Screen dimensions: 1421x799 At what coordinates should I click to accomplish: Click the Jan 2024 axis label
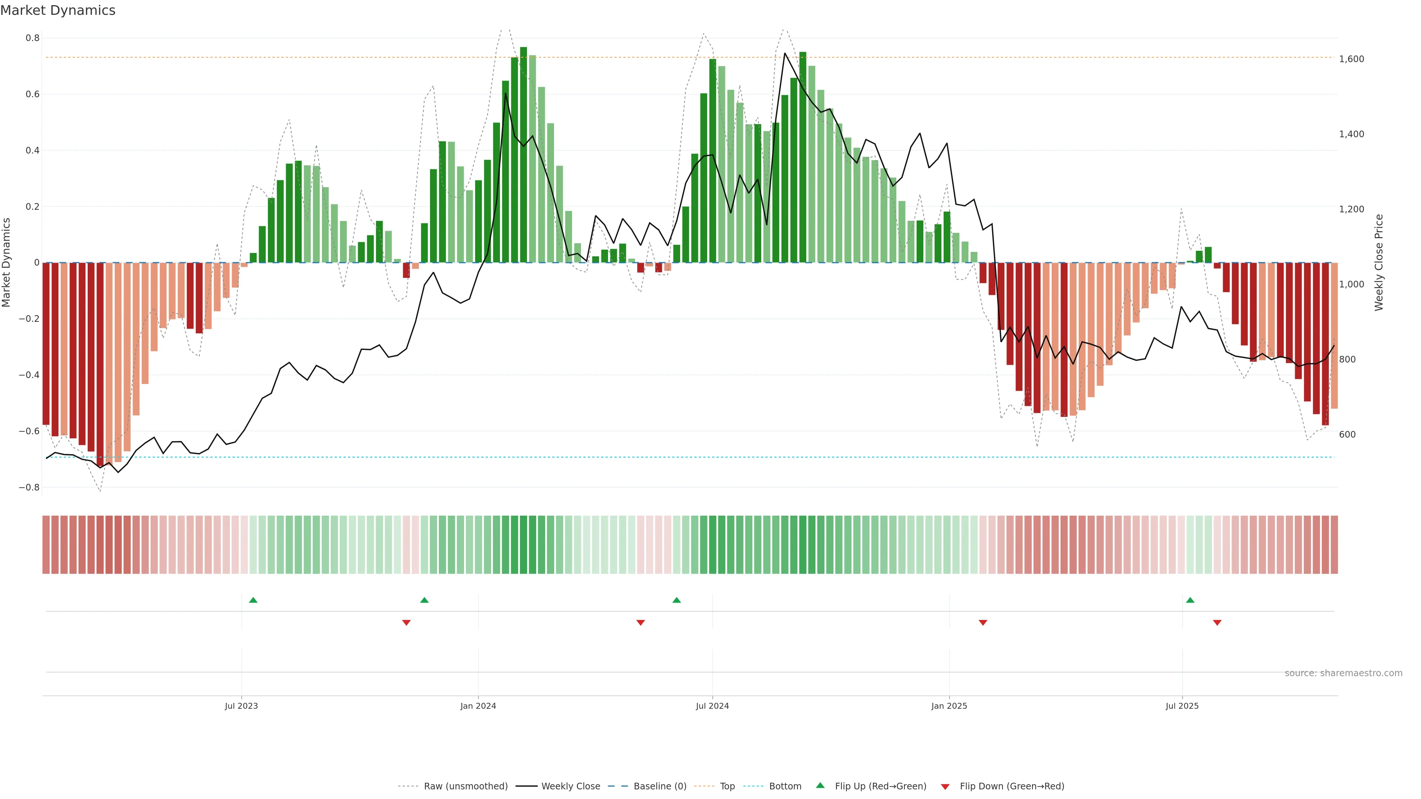coord(478,706)
